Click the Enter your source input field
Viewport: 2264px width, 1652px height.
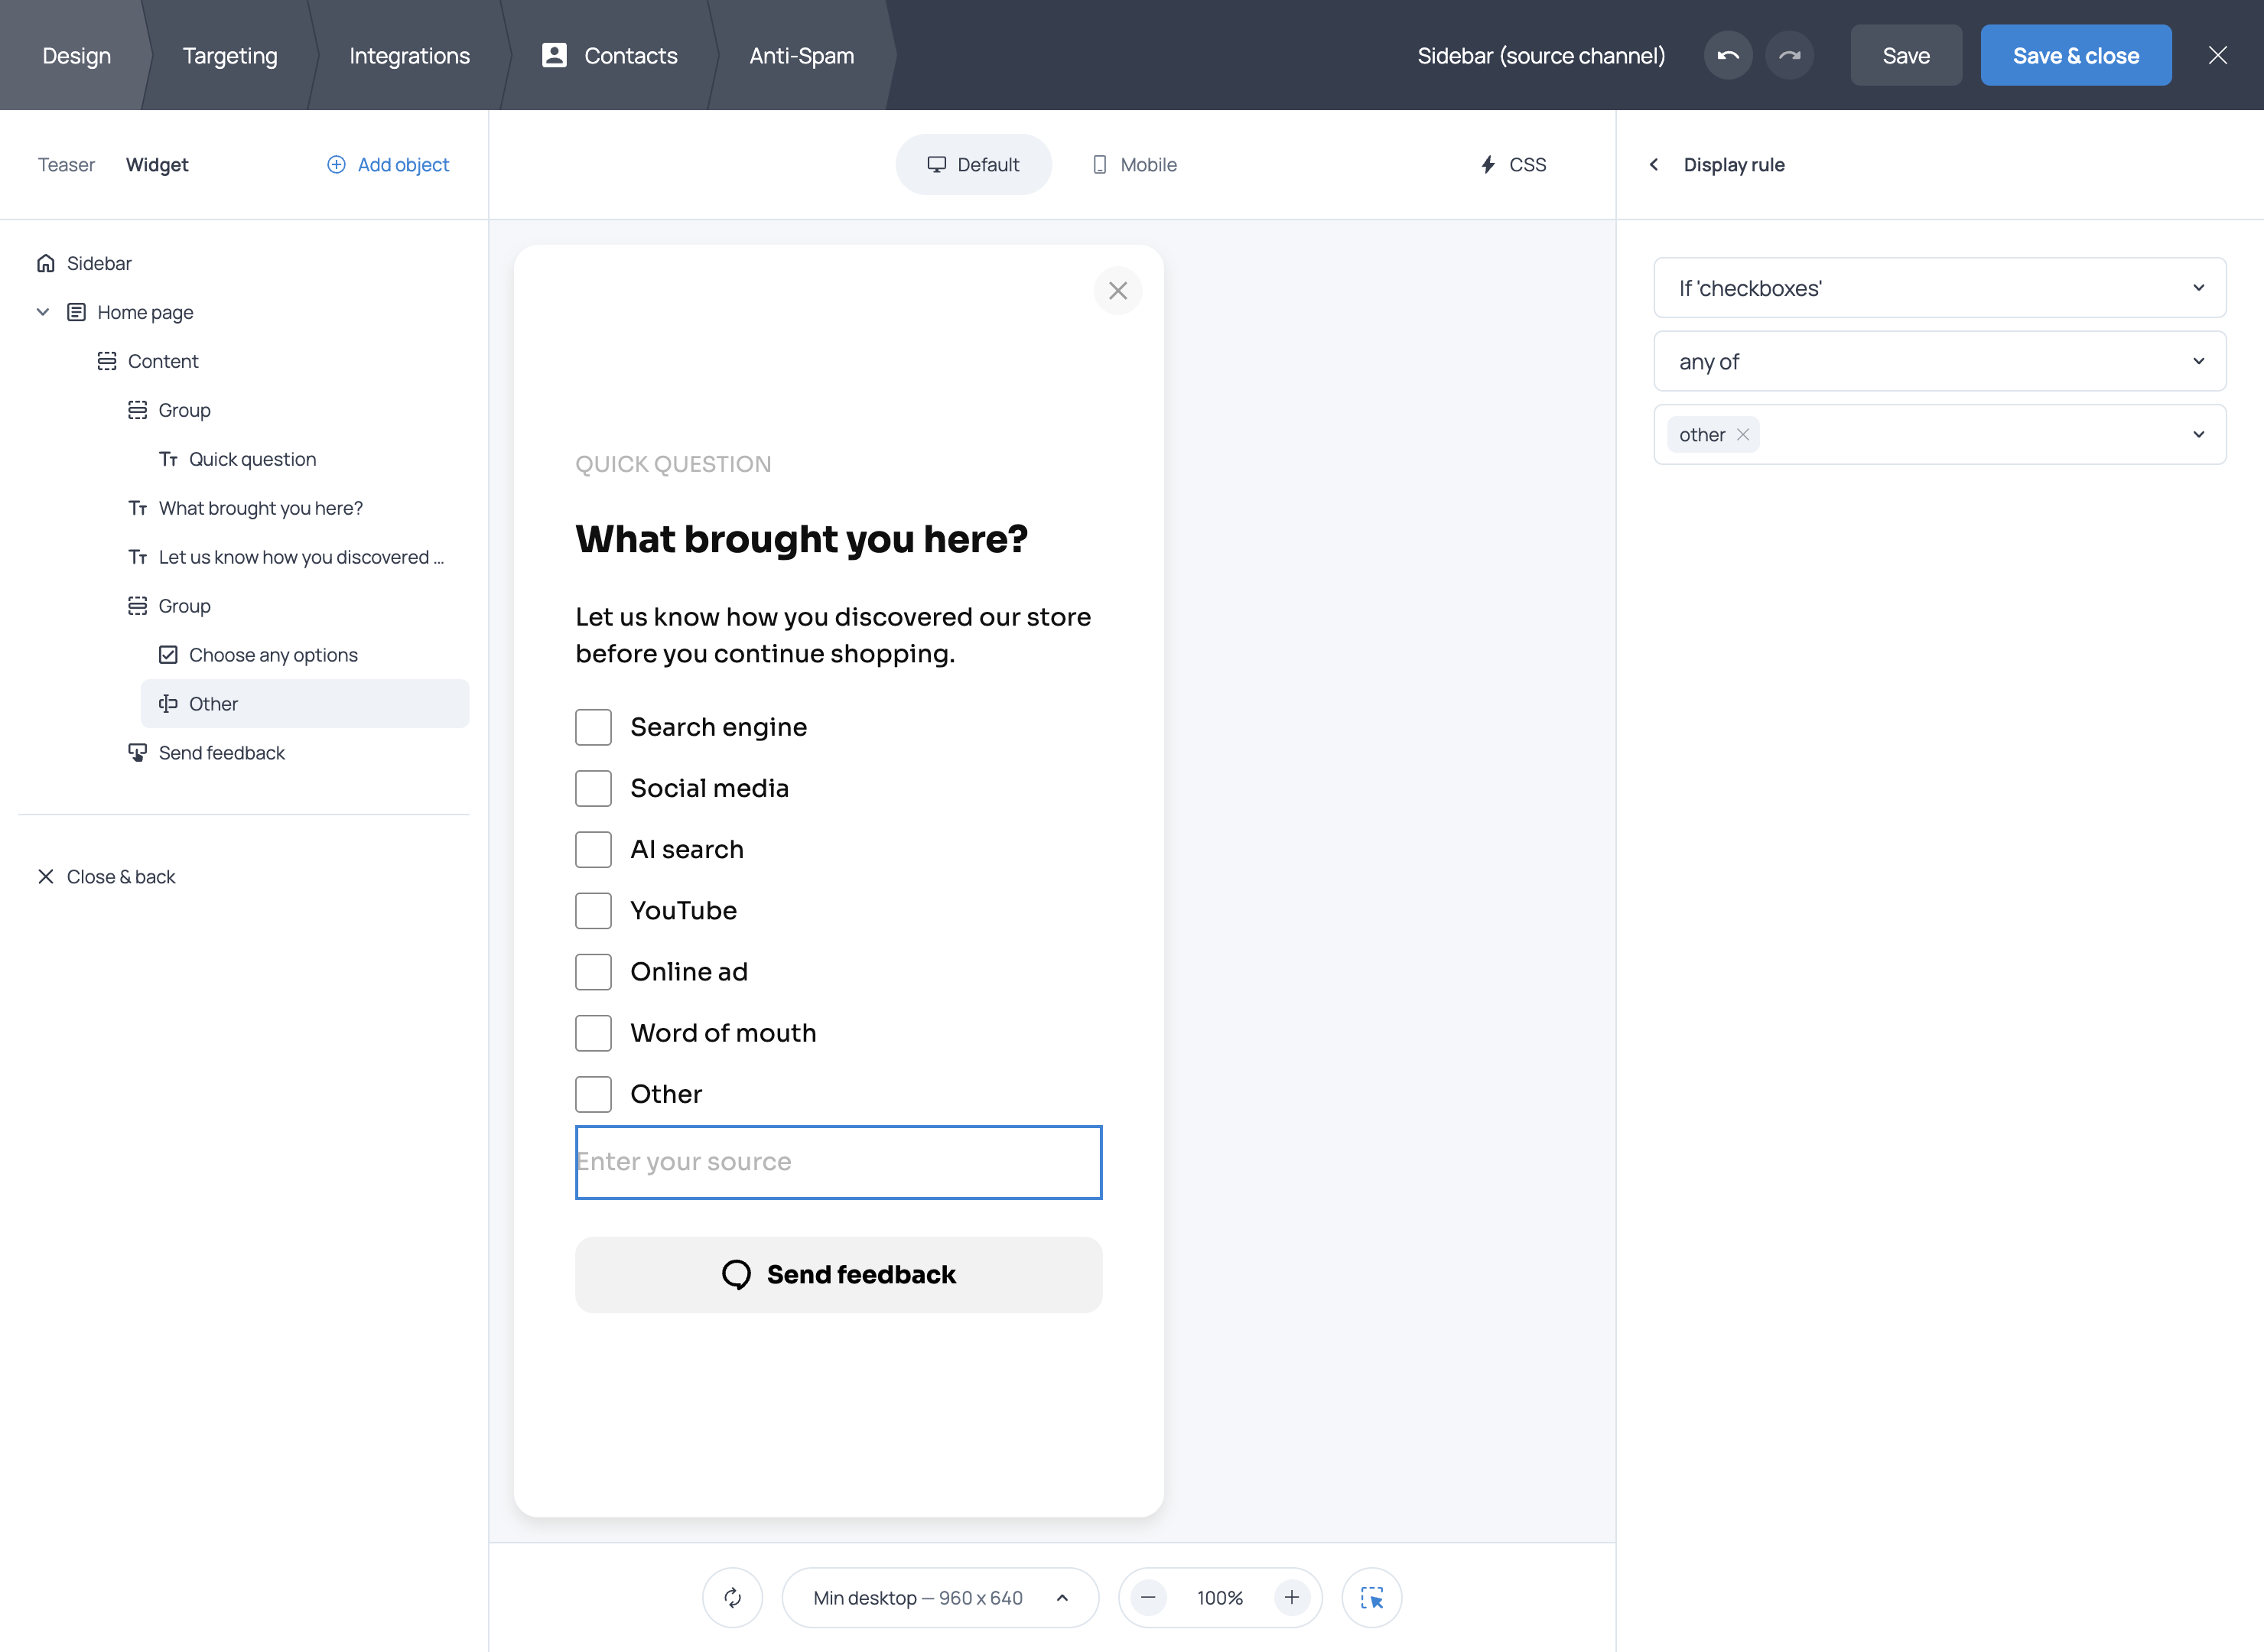click(838, 1162)
